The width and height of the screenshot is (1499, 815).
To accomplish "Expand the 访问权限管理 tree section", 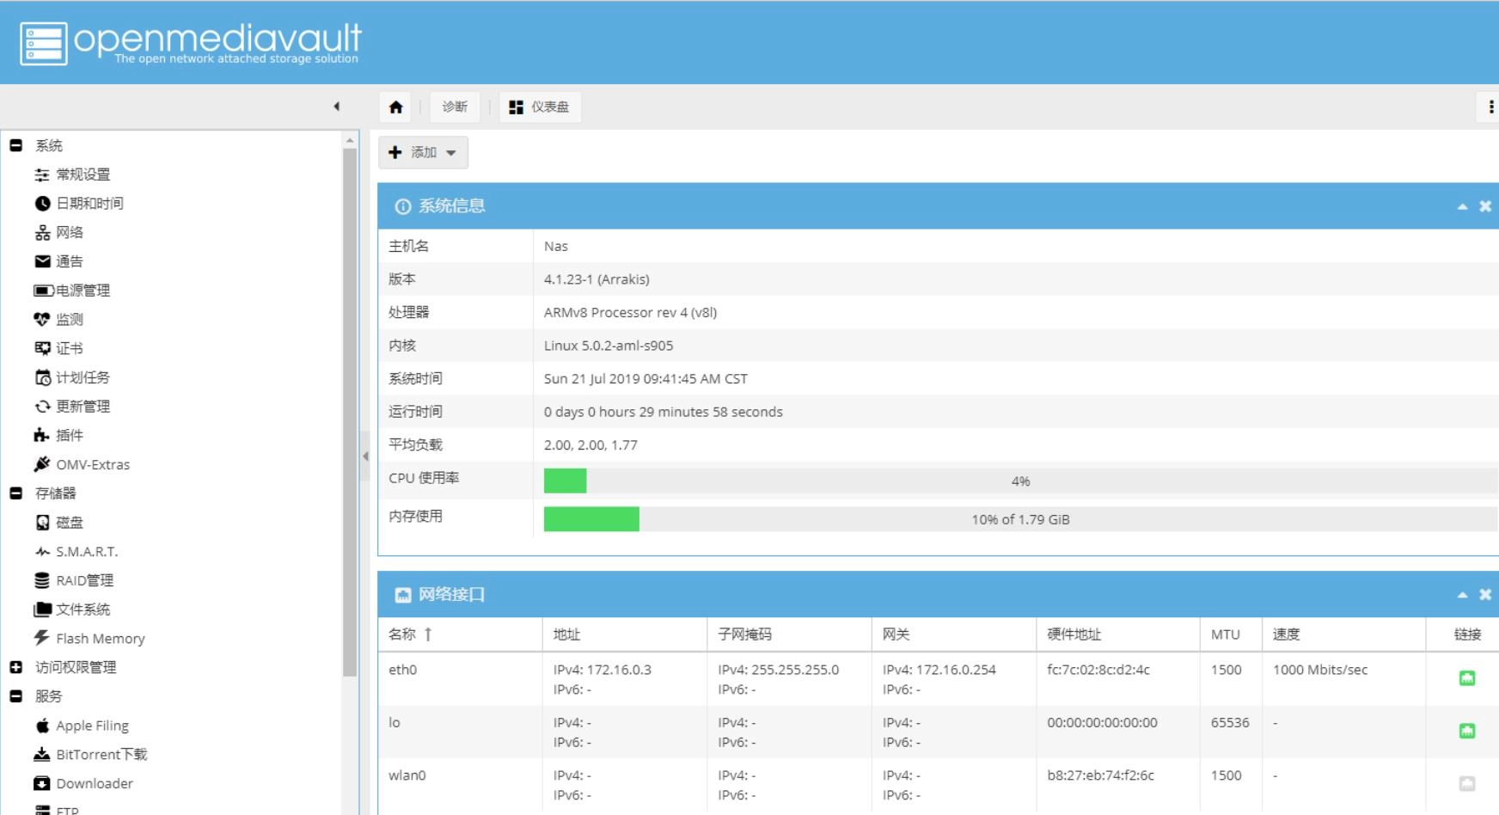I will point(15,667).
